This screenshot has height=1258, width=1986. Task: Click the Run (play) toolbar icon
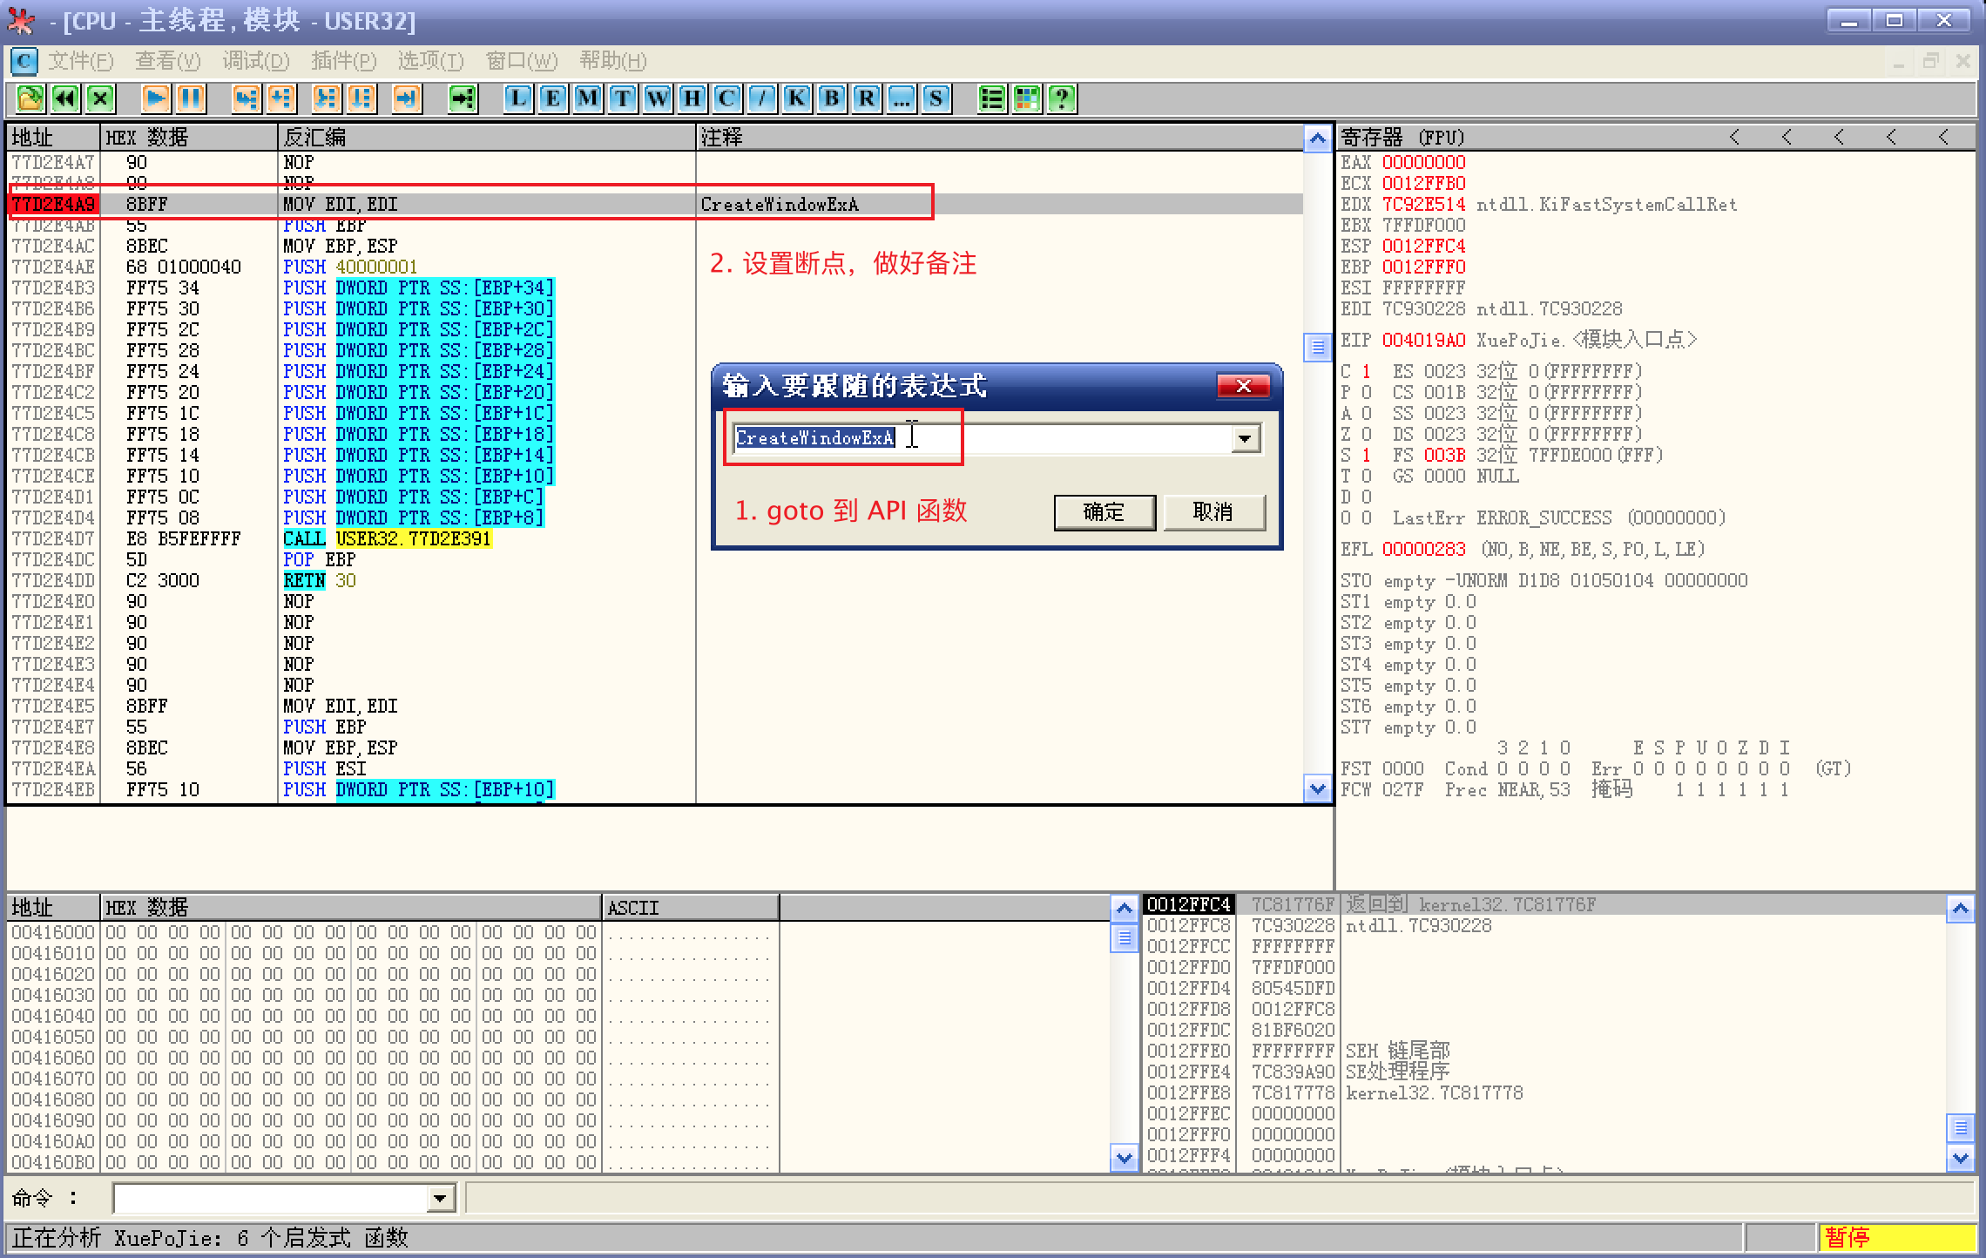tap(155, 98)
